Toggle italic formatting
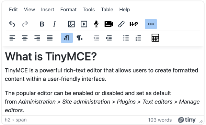This screenshot has width=206, height=125. (54, 24)
